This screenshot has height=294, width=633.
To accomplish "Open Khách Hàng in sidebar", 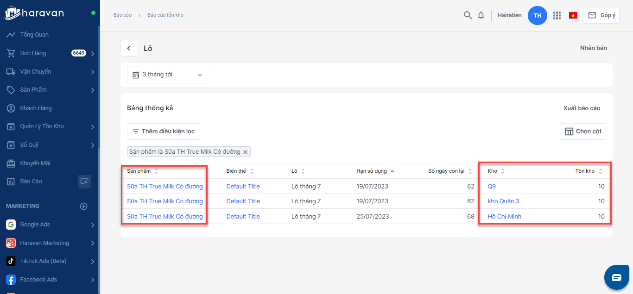I will point(36,108).
